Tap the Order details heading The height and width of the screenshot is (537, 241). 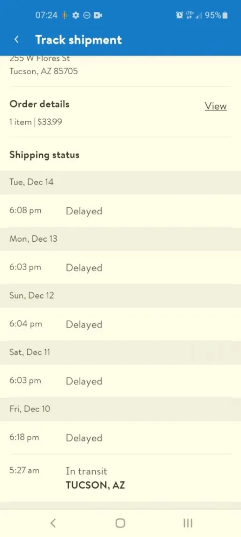click(39, 104)
